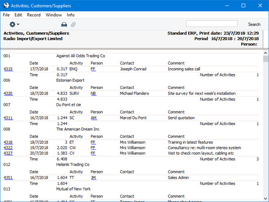Click the application logo in title bar
Image resolution: width=269 pixels, height=202 pixels.
[6, 6]
